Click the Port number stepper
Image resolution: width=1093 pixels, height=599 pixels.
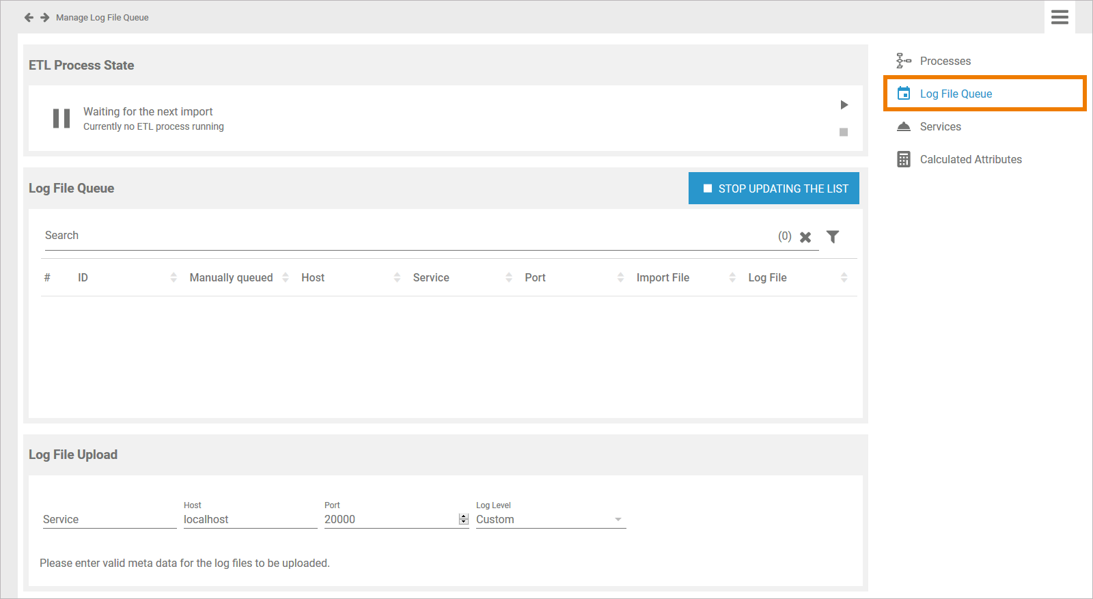[464, 519]
